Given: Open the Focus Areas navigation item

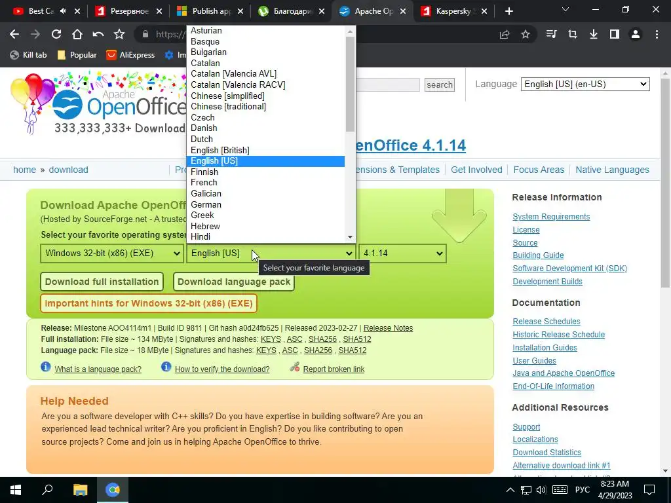Looking at the screenshot, I should [539, 170].
